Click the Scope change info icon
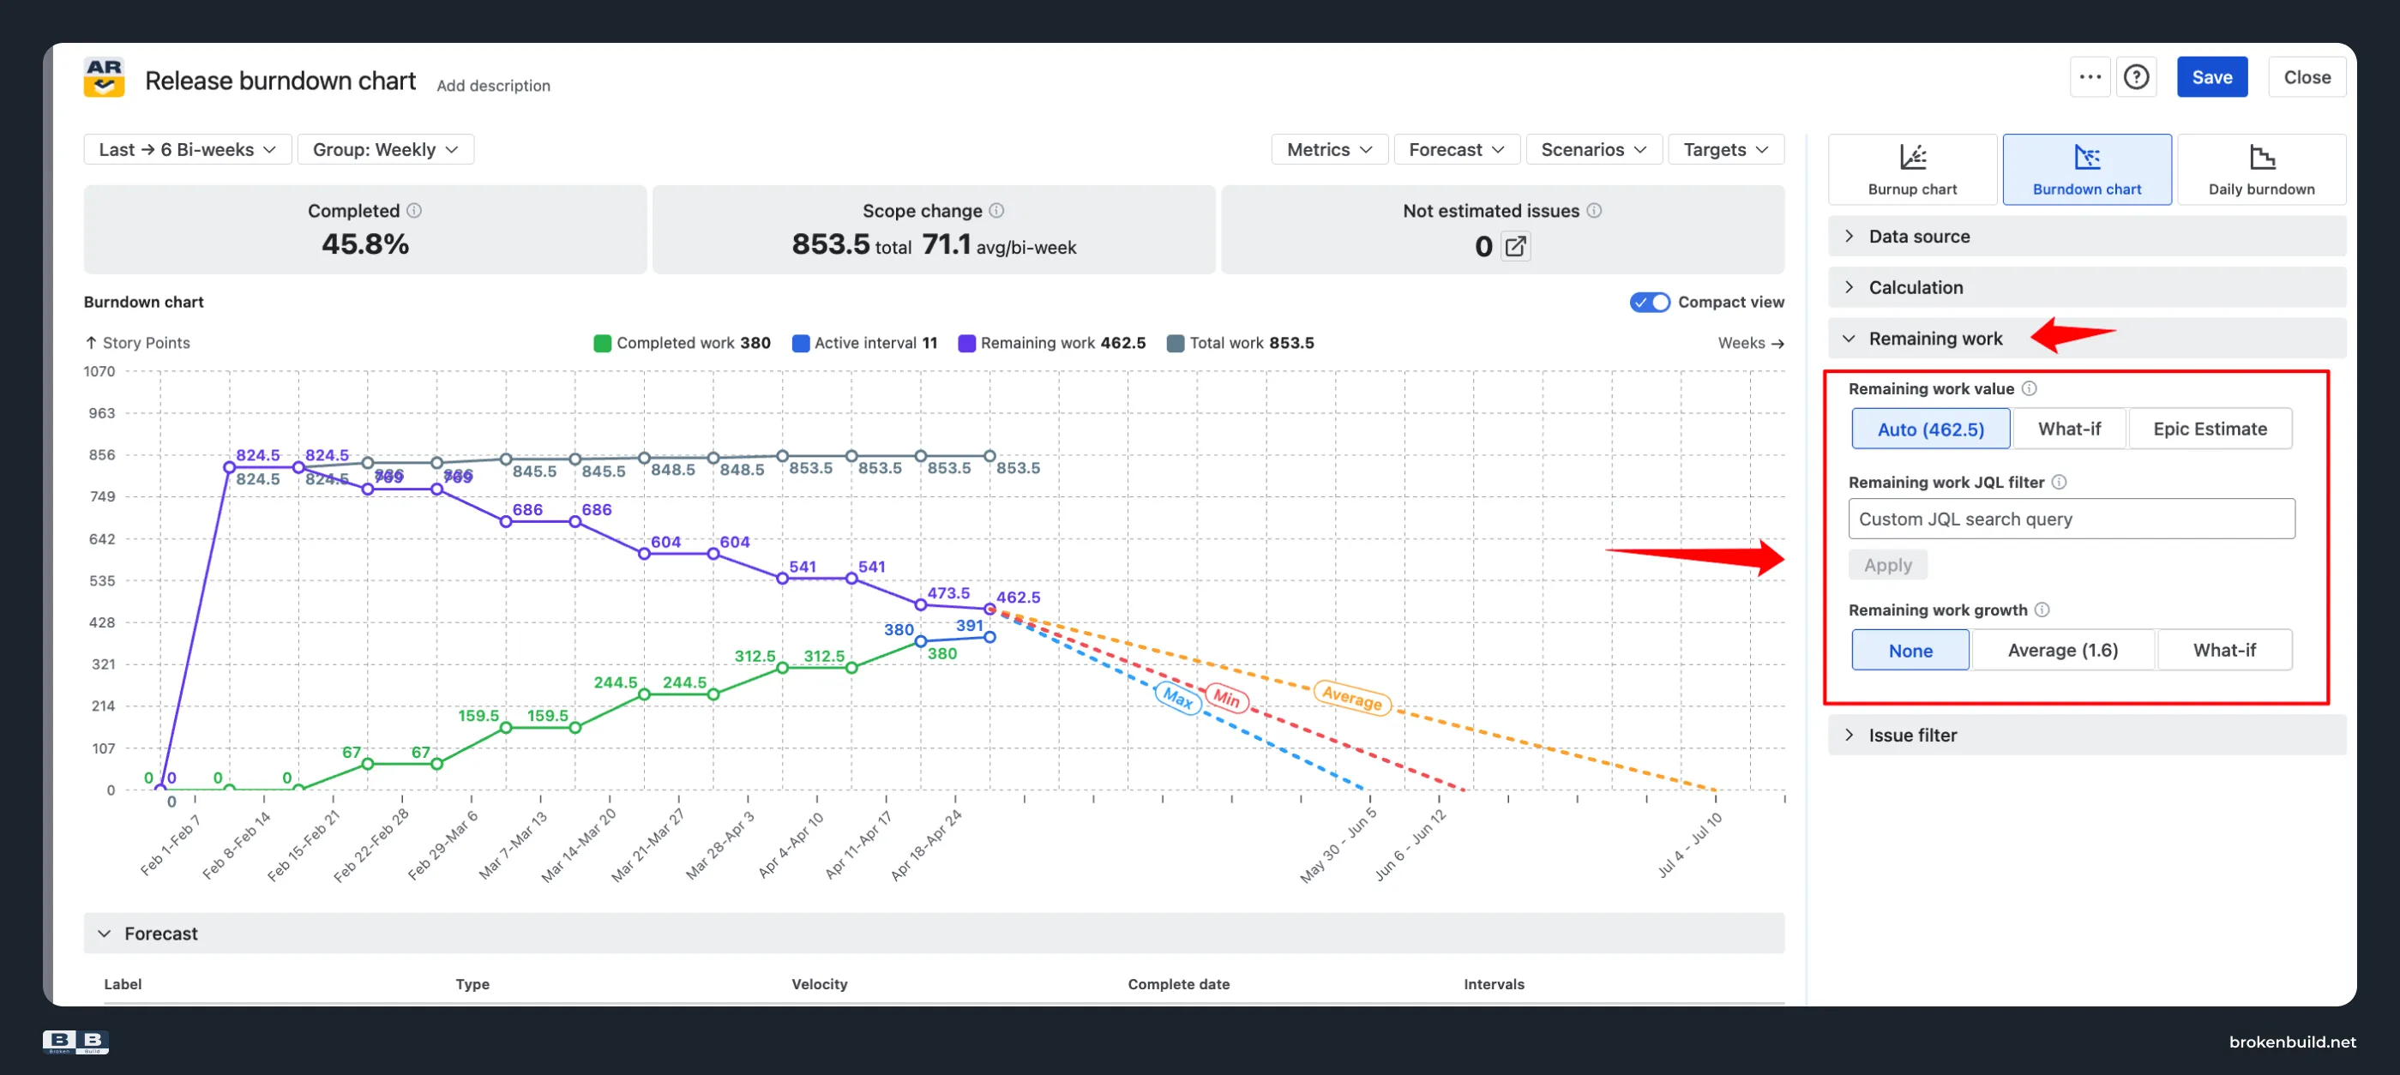2400x1075 pixels. (997, 211)
